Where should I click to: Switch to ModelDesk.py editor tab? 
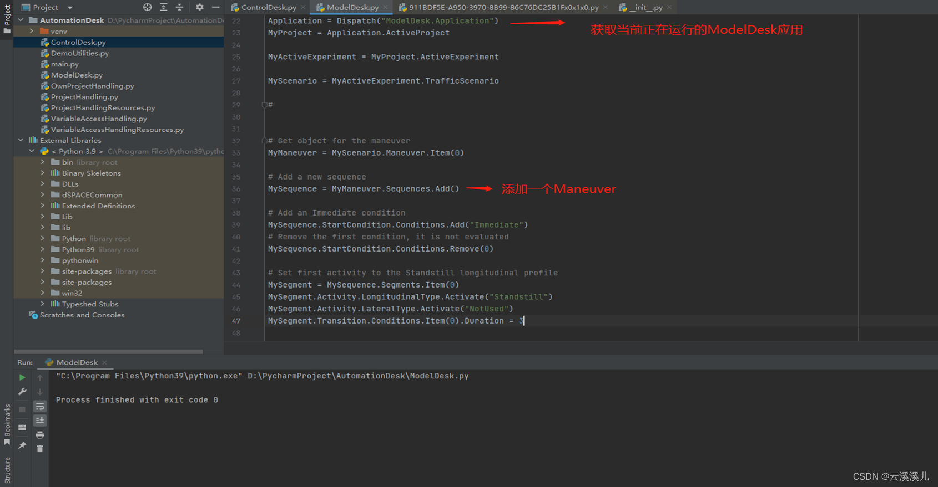[352, 7]
